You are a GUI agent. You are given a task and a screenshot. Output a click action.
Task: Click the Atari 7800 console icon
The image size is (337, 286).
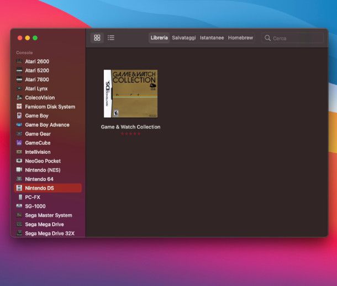click(x=19, y=80)
